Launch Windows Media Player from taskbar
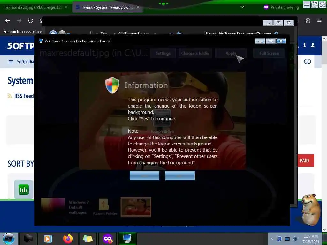The image size is (327, 245). [48, 239]
